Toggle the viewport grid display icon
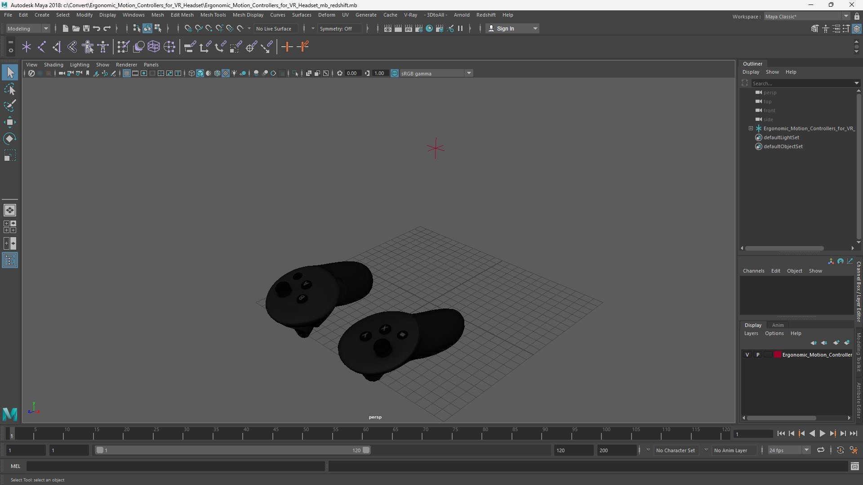The height and width of the screenshot is (485, 863). coord(127,73)
